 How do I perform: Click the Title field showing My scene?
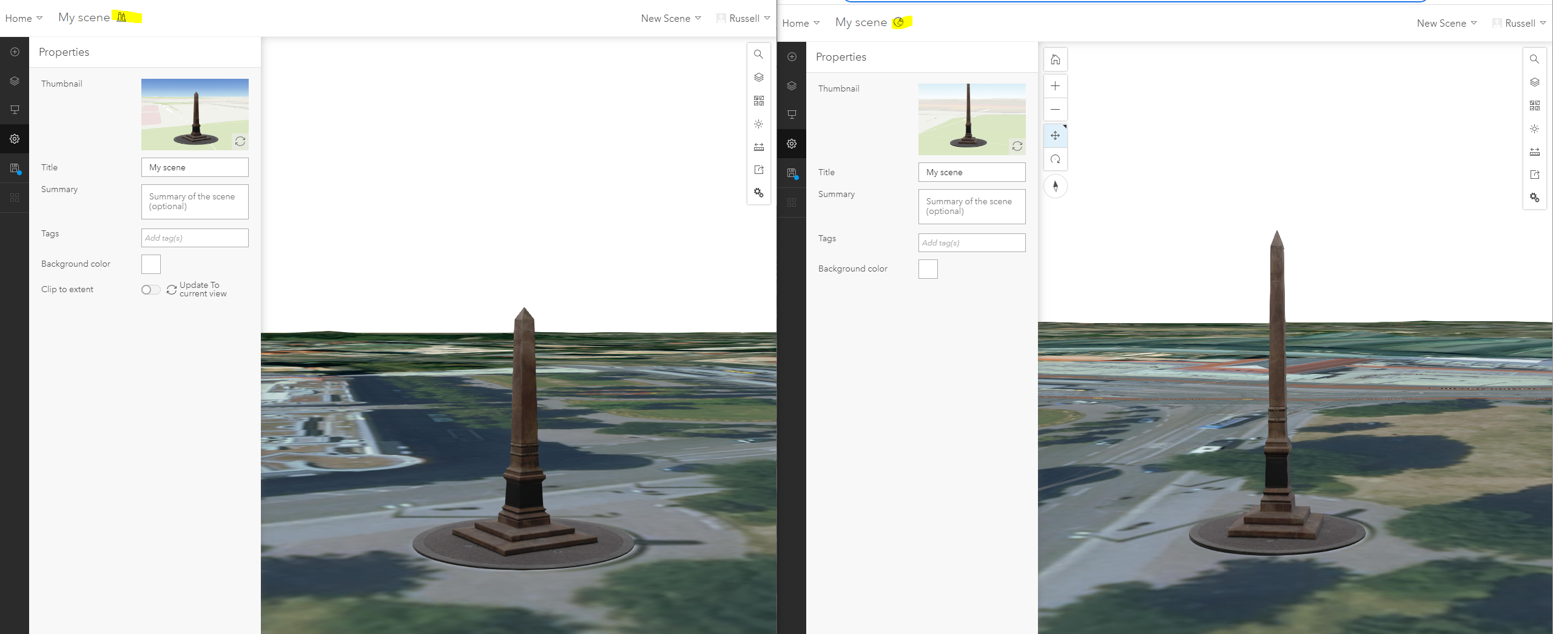coord(194,167)
